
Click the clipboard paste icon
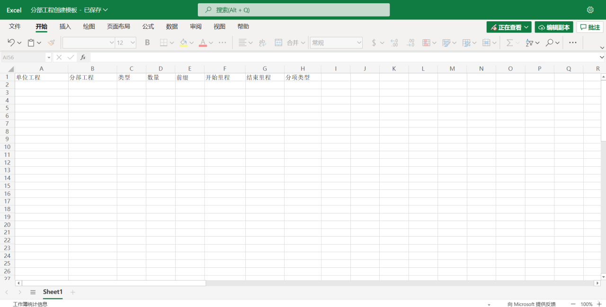(x=31, y=43)
